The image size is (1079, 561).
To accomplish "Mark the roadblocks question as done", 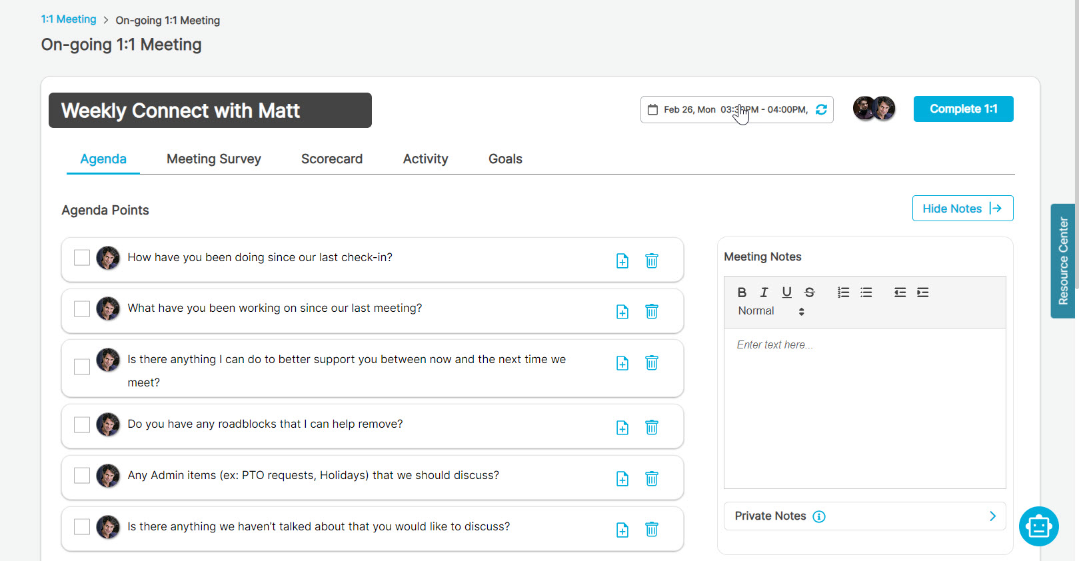I will [82, 424].
